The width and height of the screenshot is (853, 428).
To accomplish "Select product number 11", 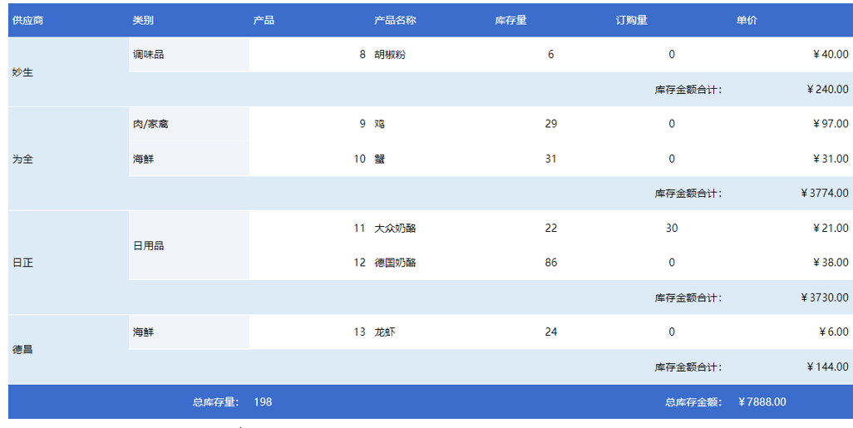I will [360, 229].
